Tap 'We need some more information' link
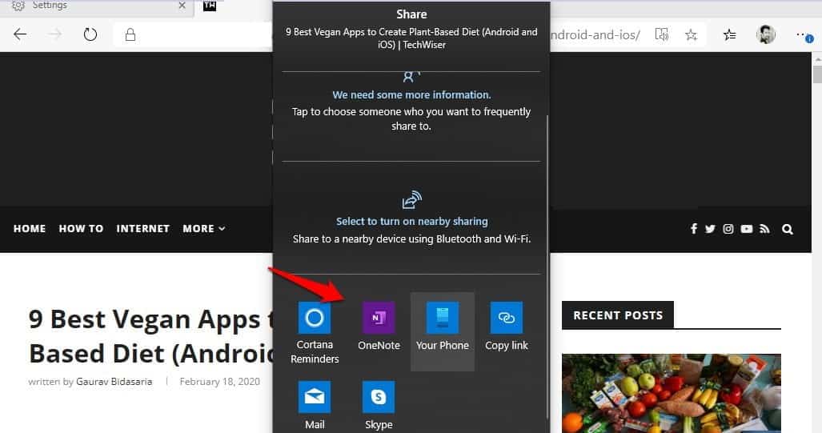The width and height of the screenshot is (822, 433). point(411,95)
